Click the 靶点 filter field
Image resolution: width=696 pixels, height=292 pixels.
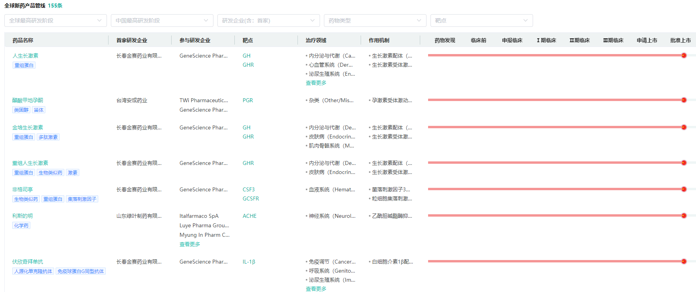point(481,21)
